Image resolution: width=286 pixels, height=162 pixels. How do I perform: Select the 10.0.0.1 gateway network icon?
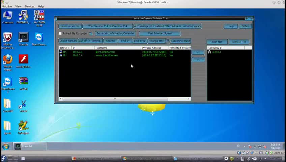209,52
